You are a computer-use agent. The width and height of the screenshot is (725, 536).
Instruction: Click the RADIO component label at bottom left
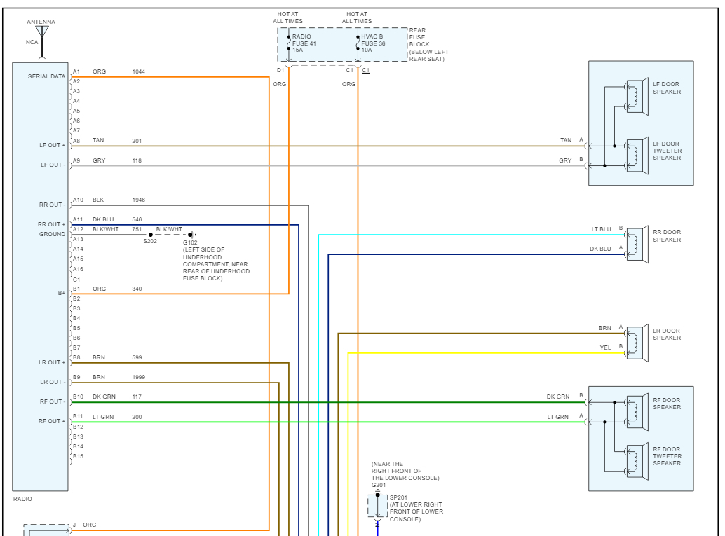(22, 499)
